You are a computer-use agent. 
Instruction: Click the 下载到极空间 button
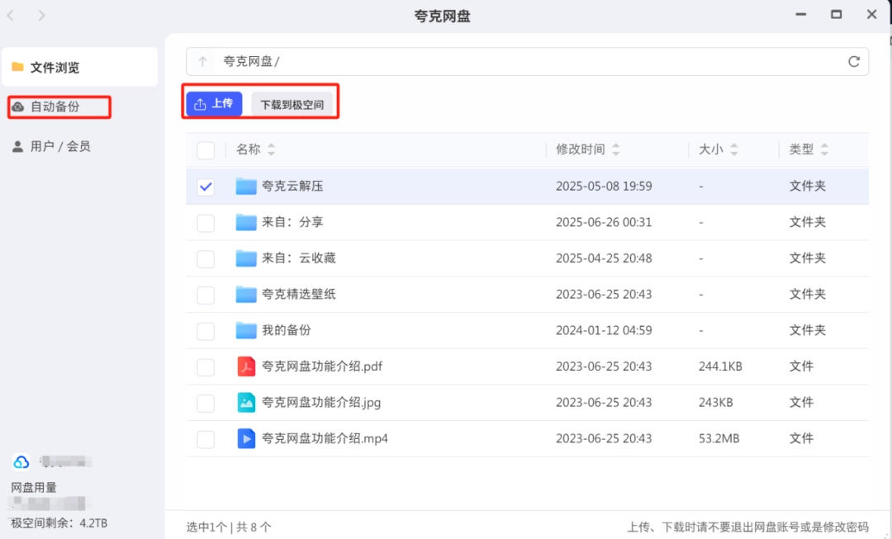pyautogui.click(x=292, y=105)
